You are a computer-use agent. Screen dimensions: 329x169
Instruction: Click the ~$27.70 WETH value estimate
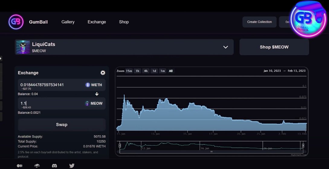(26, 89)
